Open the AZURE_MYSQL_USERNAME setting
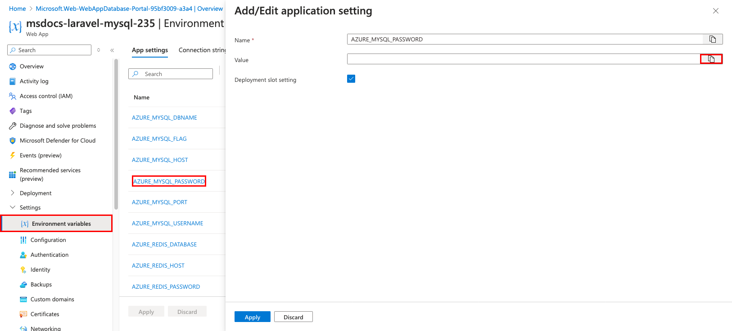 167,223
